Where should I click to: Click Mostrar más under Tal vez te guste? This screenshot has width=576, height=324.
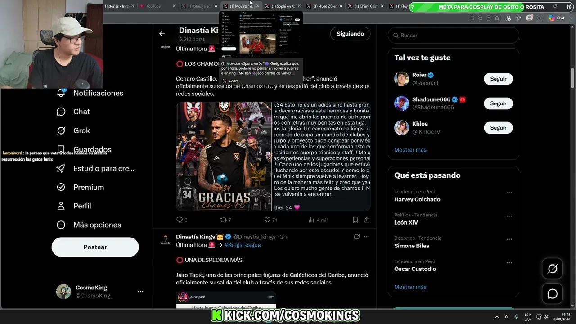[410, 150]
